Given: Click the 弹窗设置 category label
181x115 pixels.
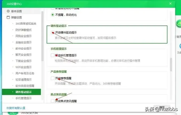Looking at the screenshot, I should coord(16,18).
